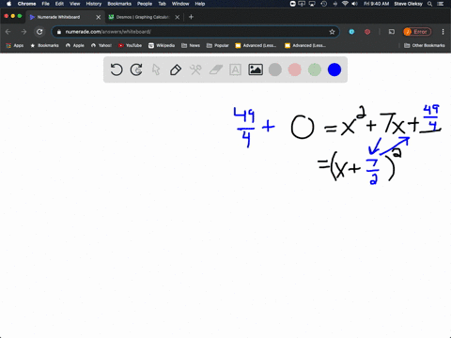Image resolution: width=451 pixels, height=338 pixels.
Task: Open second Advanced bookmark
Action: (305, 45)
